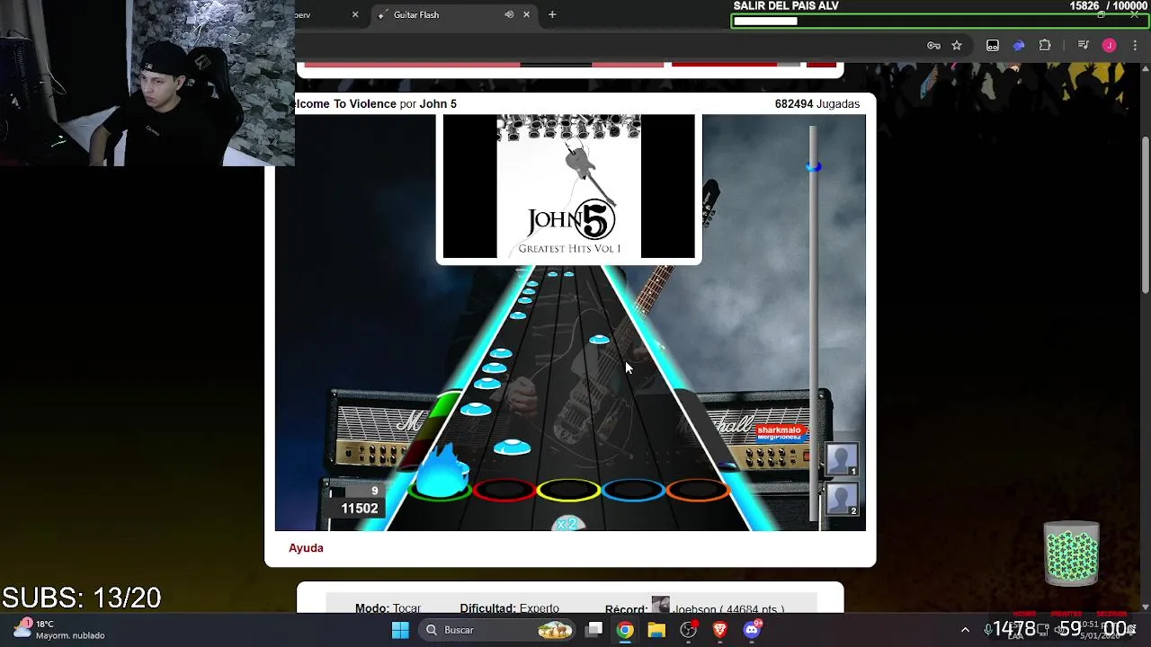Open the saved passwords key icon

coord(933,46)
